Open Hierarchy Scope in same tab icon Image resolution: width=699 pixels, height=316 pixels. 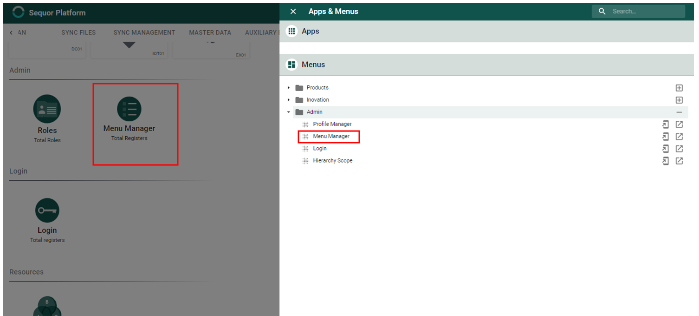click(x=665, y=161)
